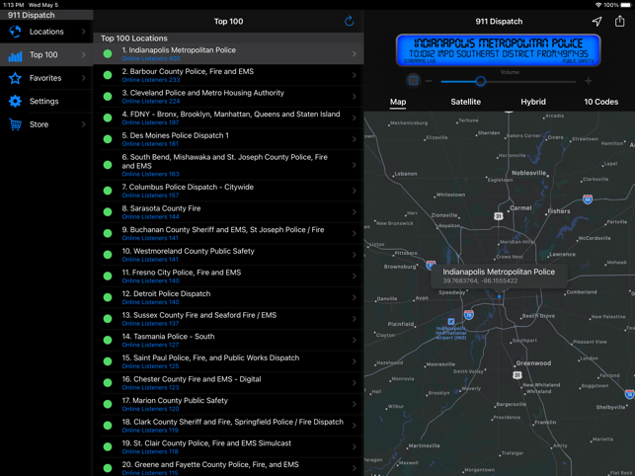Select 10. Westmoreland County Public Safety
635x476 pixels.
click(228, 255)
